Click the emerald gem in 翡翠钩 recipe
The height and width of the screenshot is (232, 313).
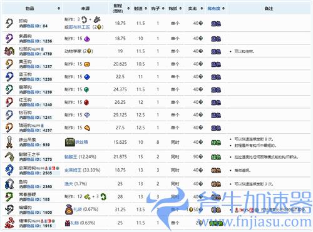tap(86, 89)
